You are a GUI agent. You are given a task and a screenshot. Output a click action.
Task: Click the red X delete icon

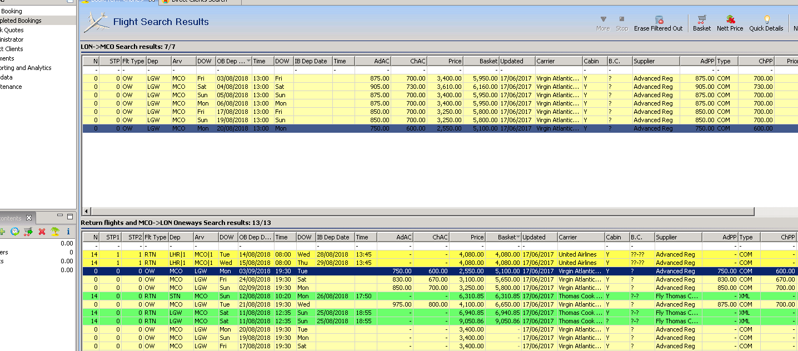(42, 232)
